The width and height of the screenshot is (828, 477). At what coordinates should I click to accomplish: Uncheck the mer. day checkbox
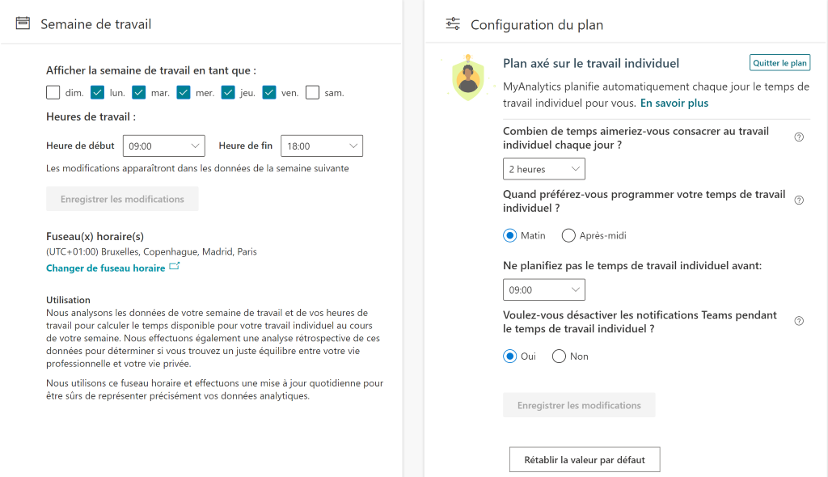click(x=184, y=92)
